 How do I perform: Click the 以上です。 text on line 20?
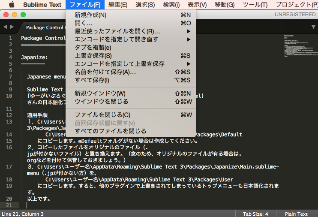point(39,199)
